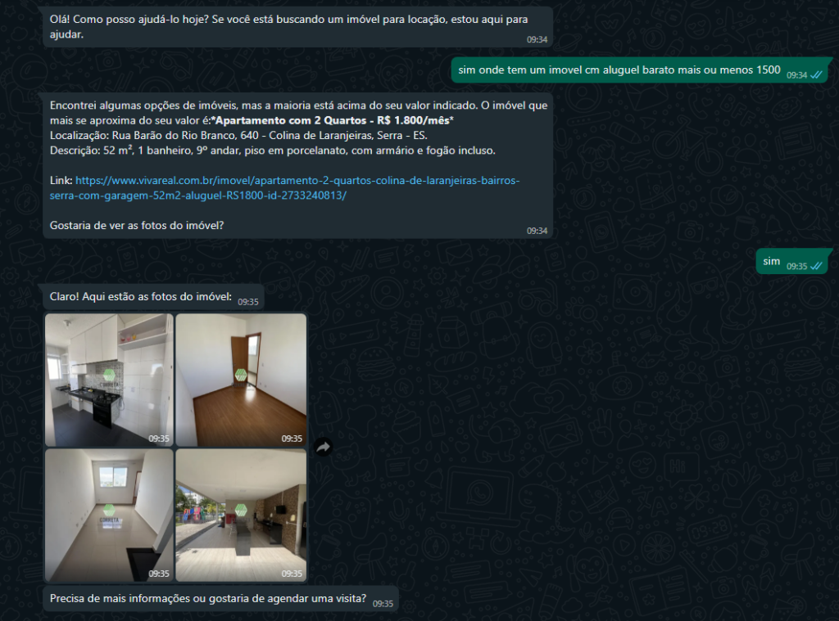Click the 'Gostaria de ver as fotos' line
Viewport: 839px width, 621px height.
[137, 226]
